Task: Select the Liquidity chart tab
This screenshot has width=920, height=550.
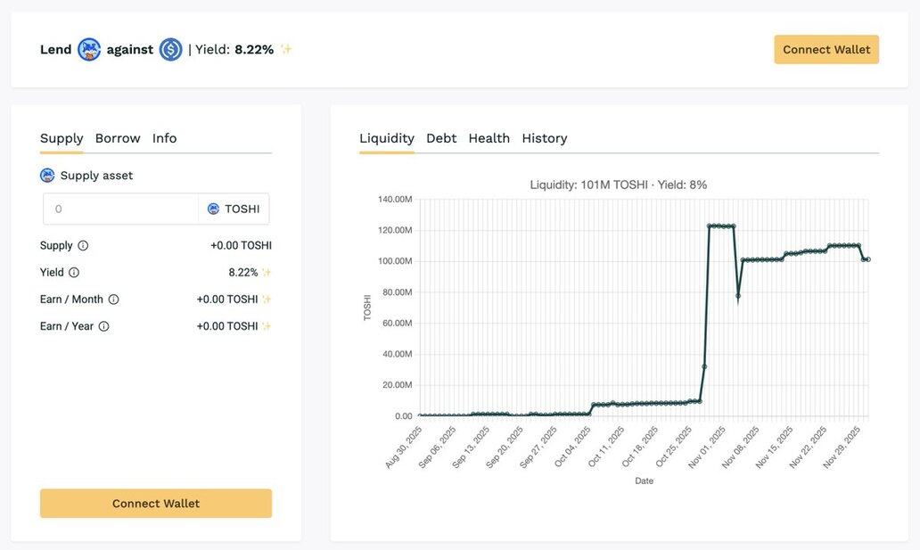Action: tap(386, 138)
